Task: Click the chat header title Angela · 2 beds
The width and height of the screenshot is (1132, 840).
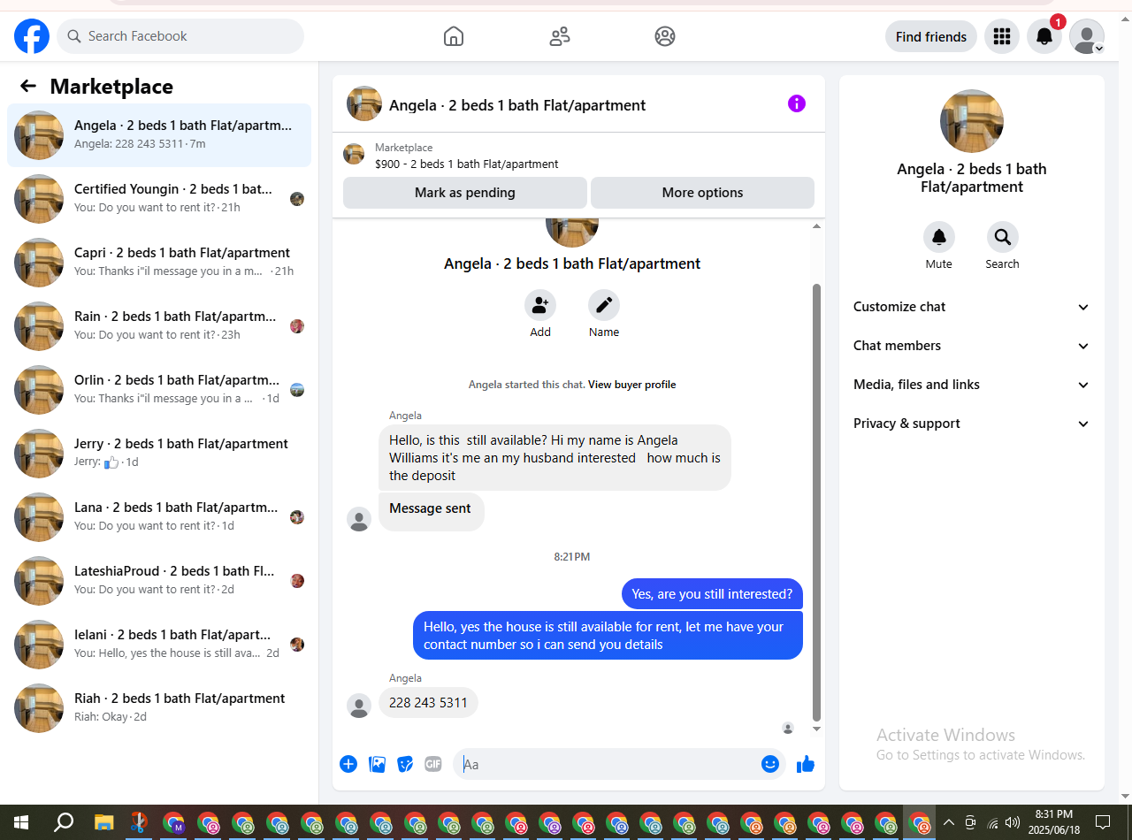Action: point(517,105)
